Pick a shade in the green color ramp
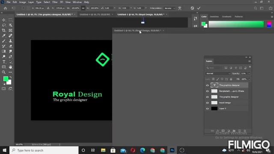 point(236,24)
